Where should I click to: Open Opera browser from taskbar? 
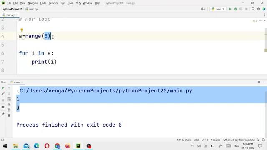47,146
